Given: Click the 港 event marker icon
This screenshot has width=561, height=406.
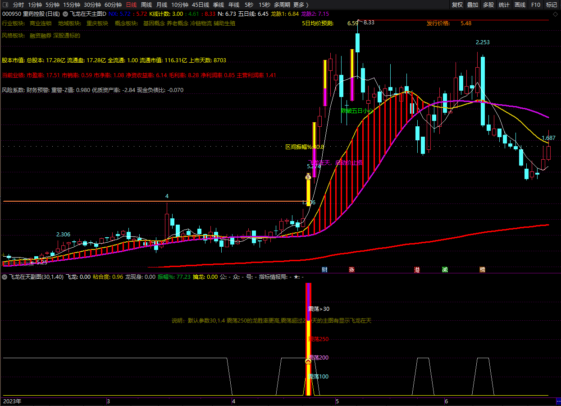Looking at the screenshot, I should 417,270.
